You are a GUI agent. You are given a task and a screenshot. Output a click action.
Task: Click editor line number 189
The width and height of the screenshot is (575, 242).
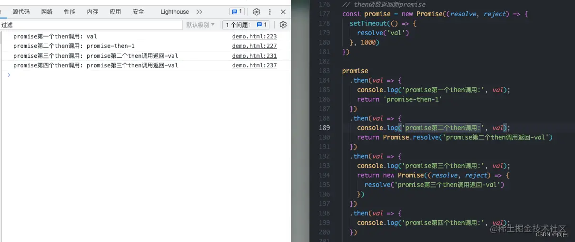pyautogui.click(x=324, y=128)
